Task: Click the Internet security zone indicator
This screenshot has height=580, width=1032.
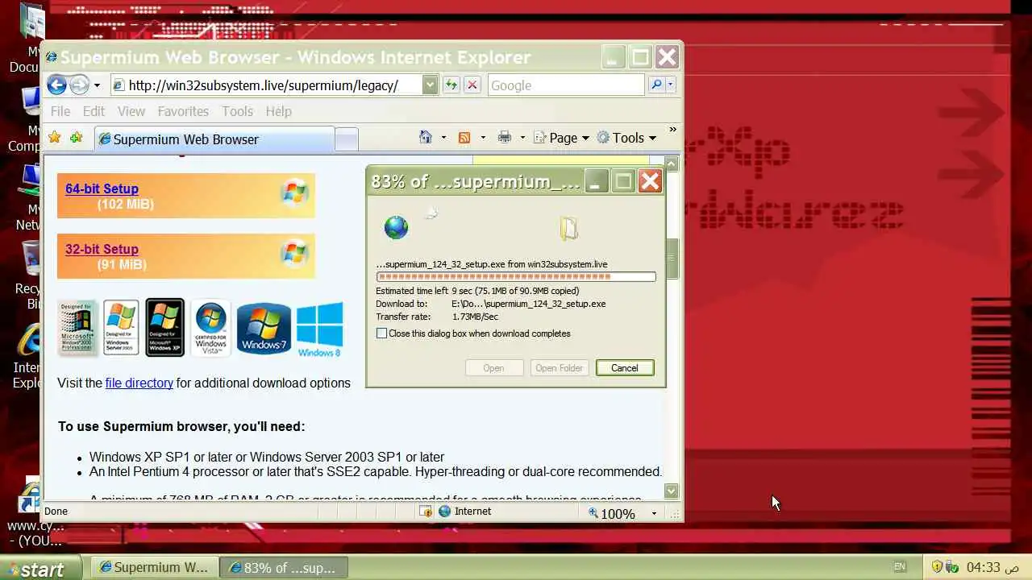Action: (465, 512)
